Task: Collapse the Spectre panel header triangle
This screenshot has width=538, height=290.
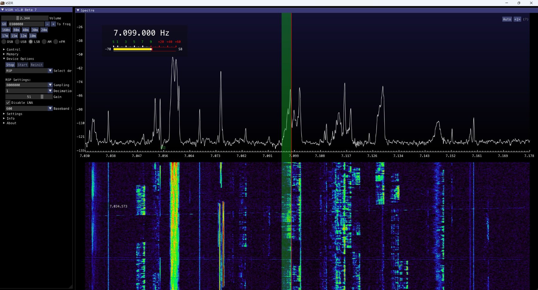Action: pos(78,10)
